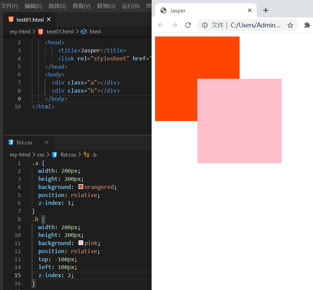This screenshot has width=313, height=290.
Task: Open the orangered color swatch picker
Action: click(81, 187)
